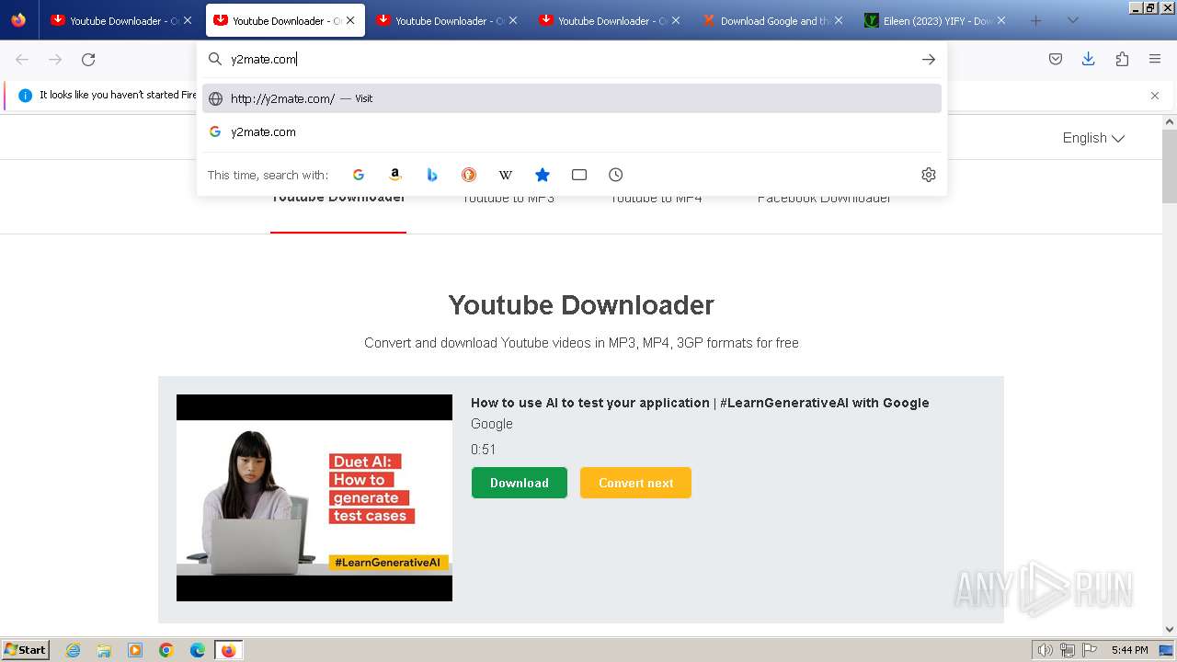Screen dimensions: 1177x662
Task: Select the http://y2mate.com/ Visit suggestion
Action: [572, 98]
